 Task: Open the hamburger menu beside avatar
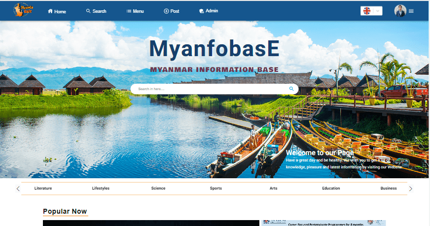pyautogui.click(x=411, y=11)
